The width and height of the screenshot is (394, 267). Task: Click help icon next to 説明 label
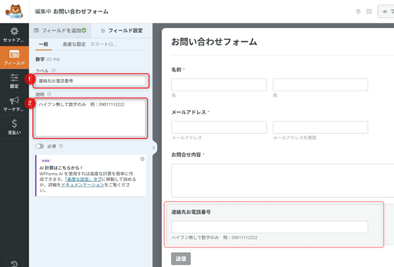(x=49, y=94)
